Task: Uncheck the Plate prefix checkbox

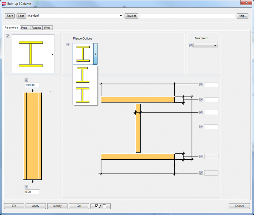Action: (x=191, y=45)
